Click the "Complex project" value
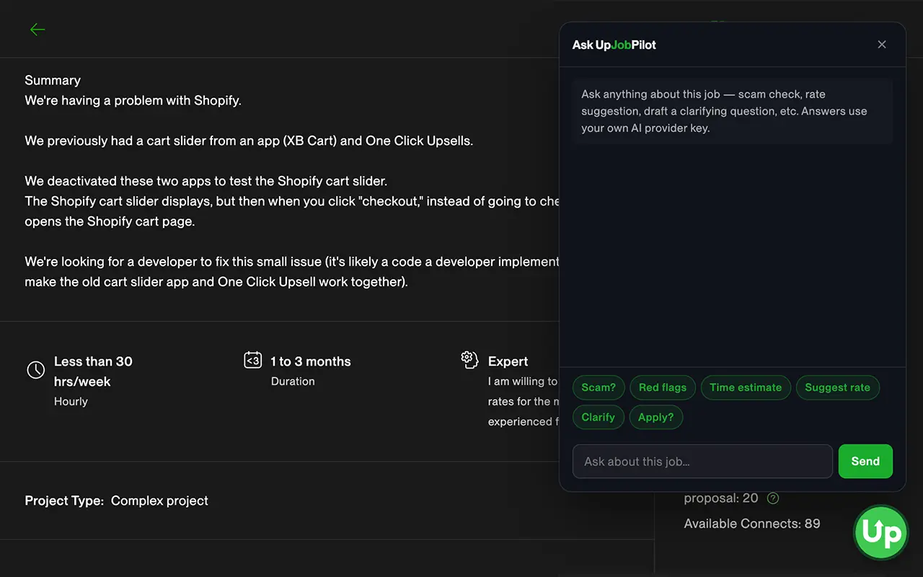Viewport: 923px width, 577px height. coord(159,501)
